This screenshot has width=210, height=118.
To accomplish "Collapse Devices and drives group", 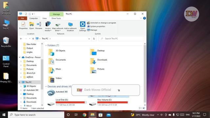I will 46,87.
